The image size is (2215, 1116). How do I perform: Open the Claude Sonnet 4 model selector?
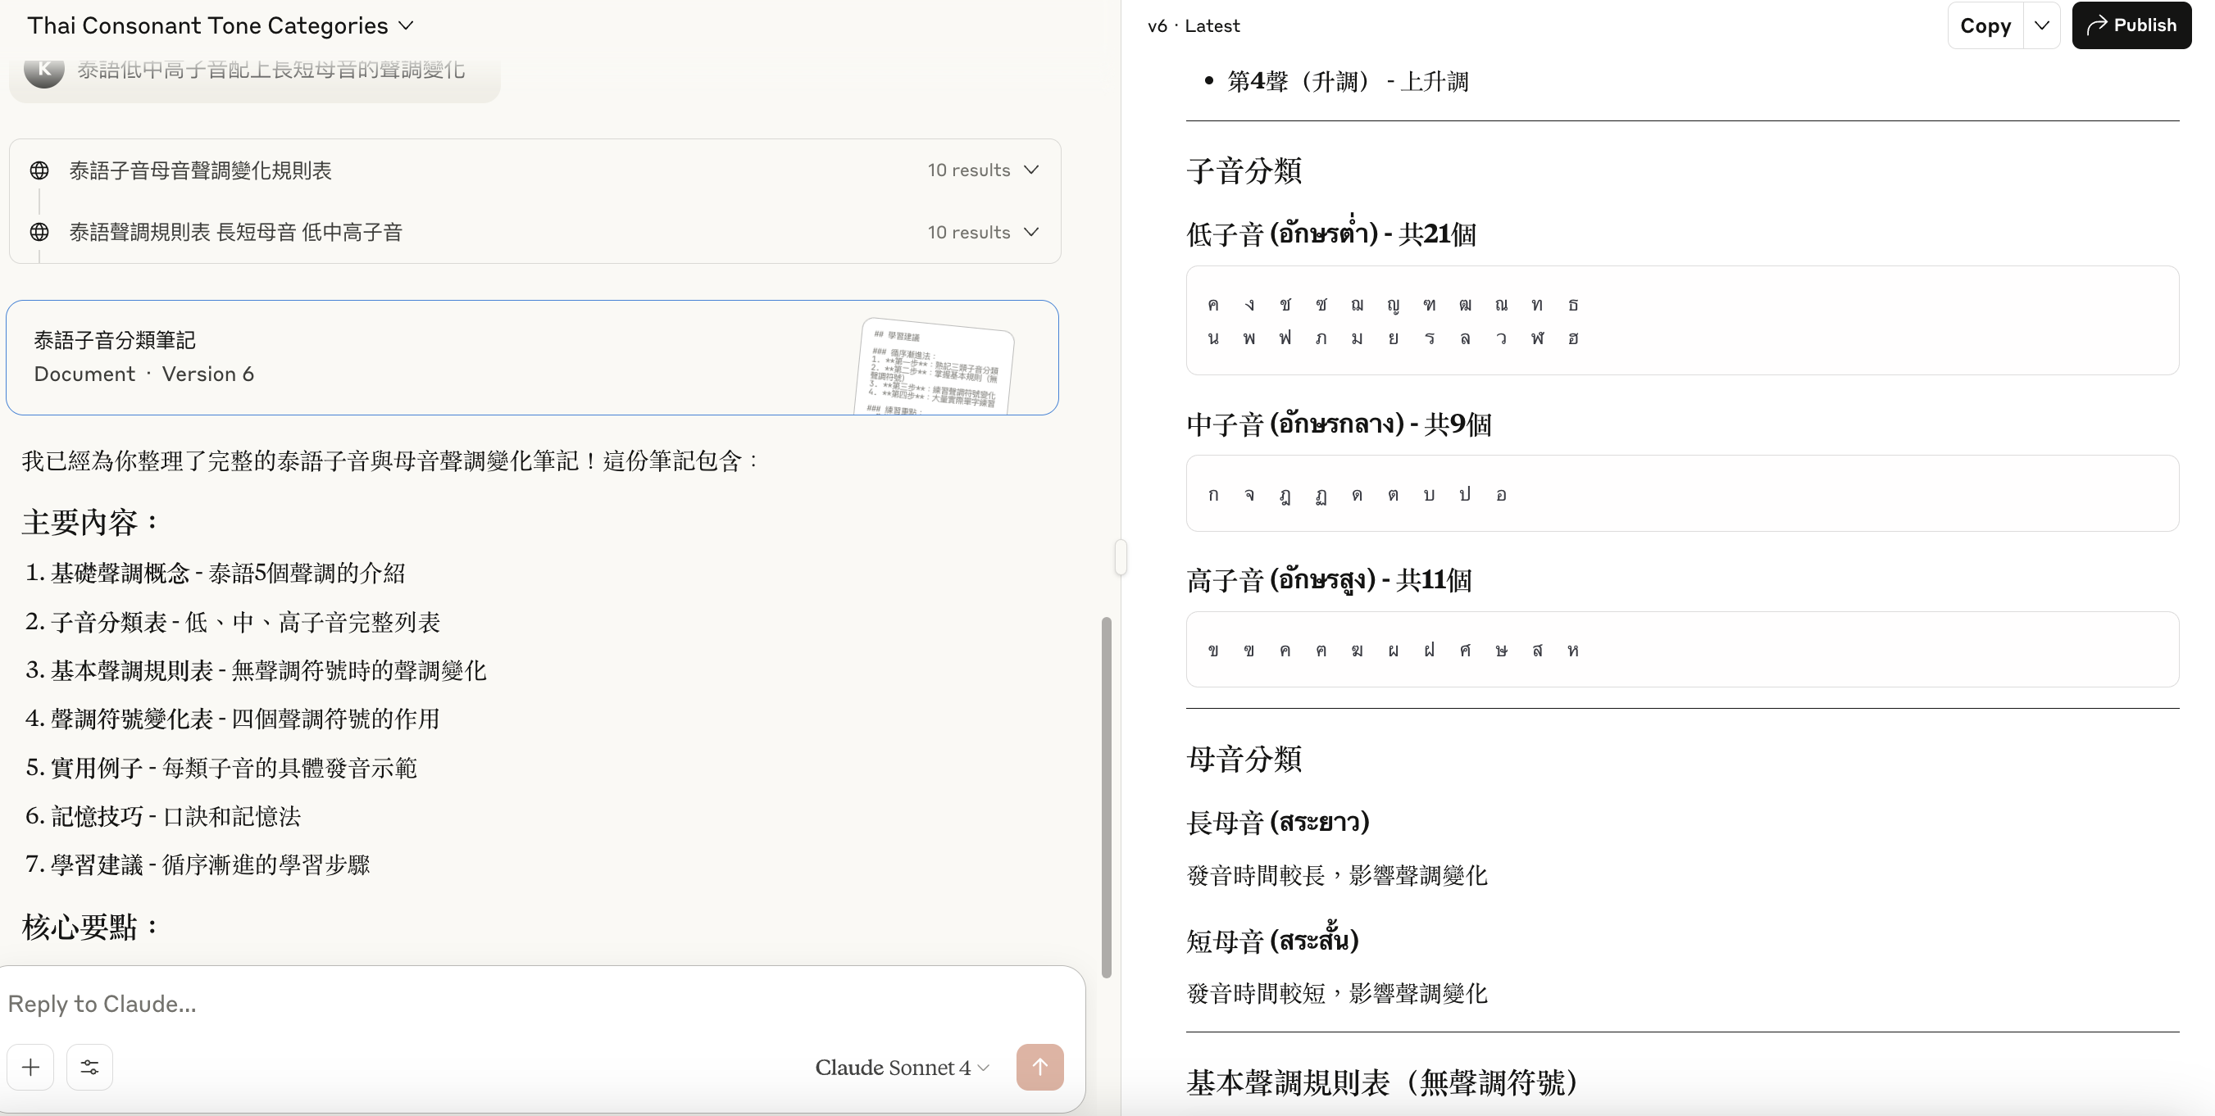(902, 1067)
